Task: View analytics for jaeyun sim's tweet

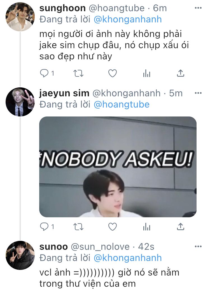Action: (x=147, y=227)
